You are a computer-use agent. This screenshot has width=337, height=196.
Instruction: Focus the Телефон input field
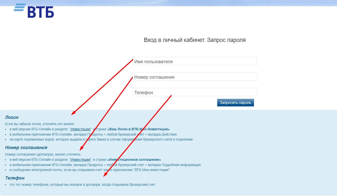tap(195, 92)
